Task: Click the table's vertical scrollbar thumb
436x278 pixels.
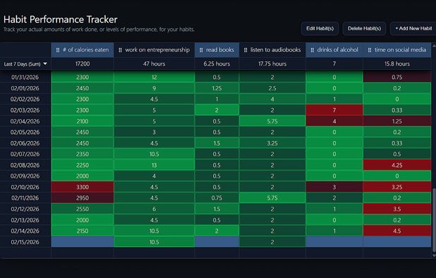Action: (434, 219)
